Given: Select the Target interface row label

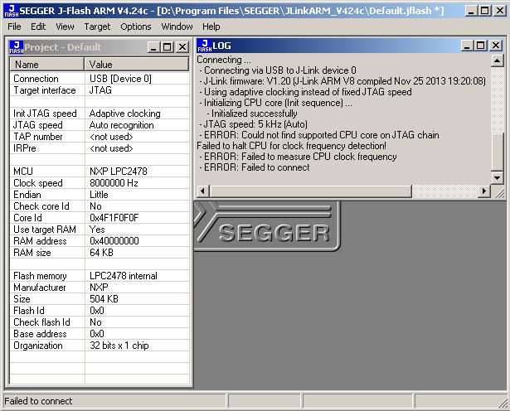Looking at the screenshot, I should click(x=45, y=90).
